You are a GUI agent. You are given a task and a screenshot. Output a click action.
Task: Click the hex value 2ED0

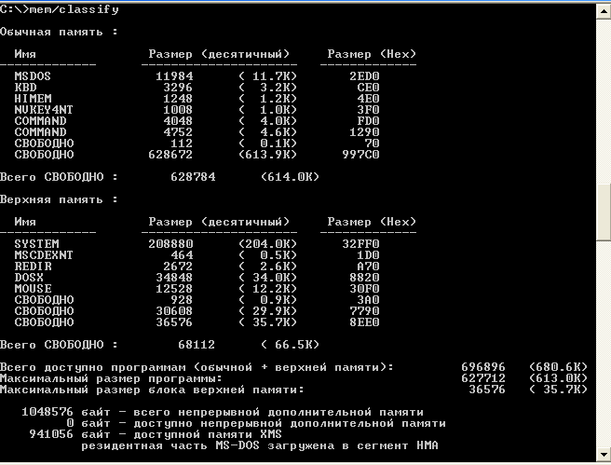tap(364, 76)
